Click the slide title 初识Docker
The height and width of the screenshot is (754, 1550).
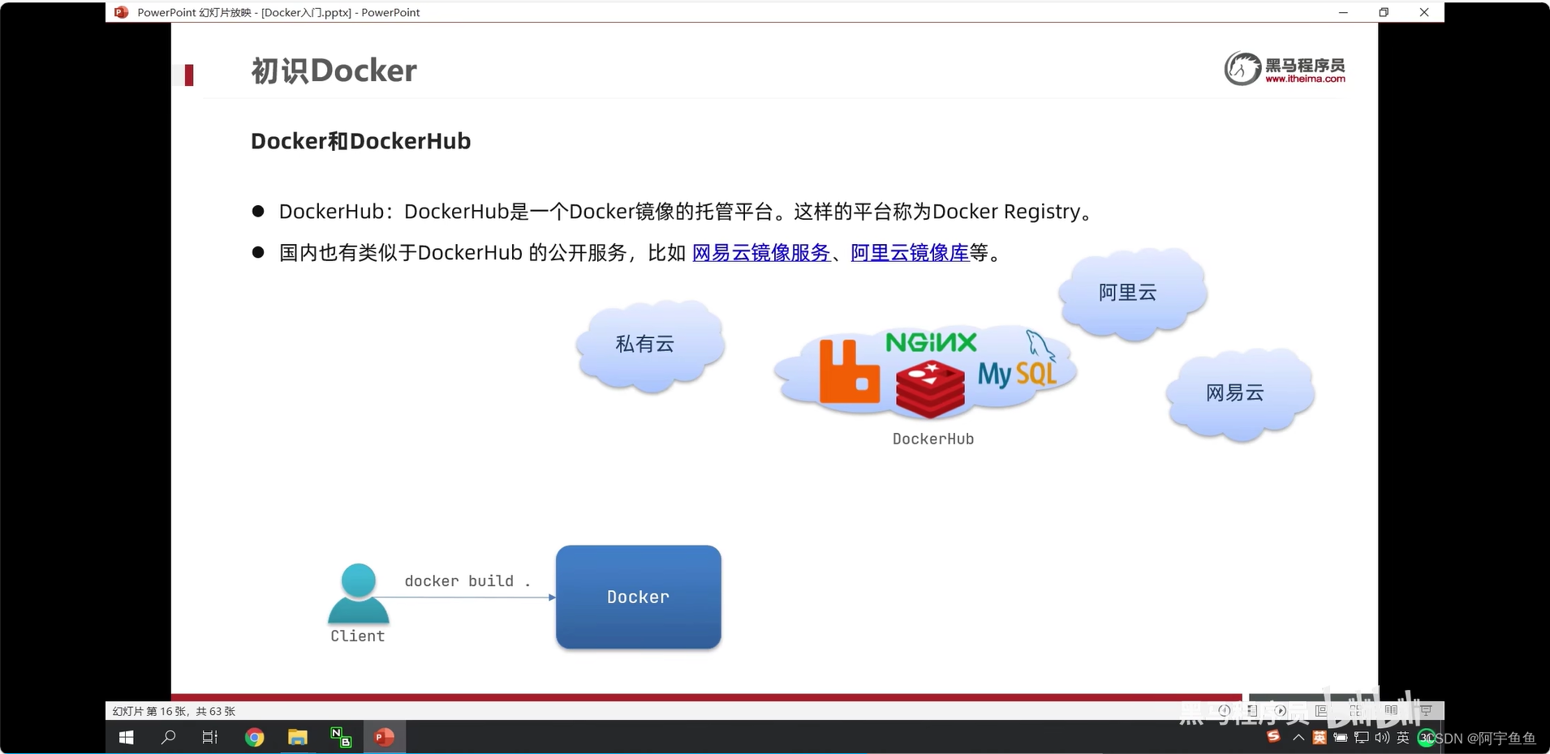click(334, 71)
